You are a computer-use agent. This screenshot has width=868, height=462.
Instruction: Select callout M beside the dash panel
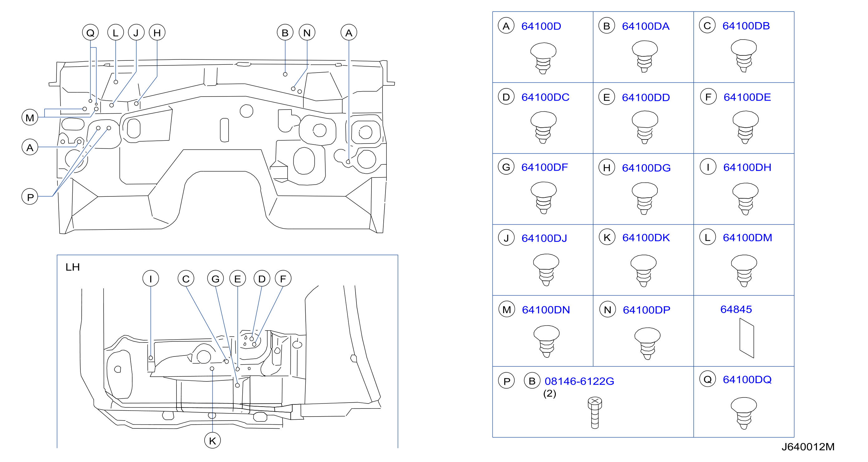(x=30, y=118)
